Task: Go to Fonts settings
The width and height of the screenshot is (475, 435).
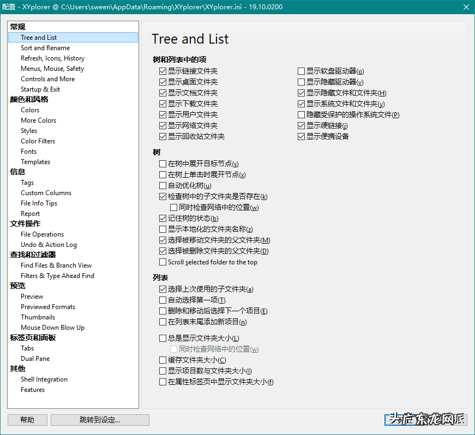Action: click(x=29, y=152)
